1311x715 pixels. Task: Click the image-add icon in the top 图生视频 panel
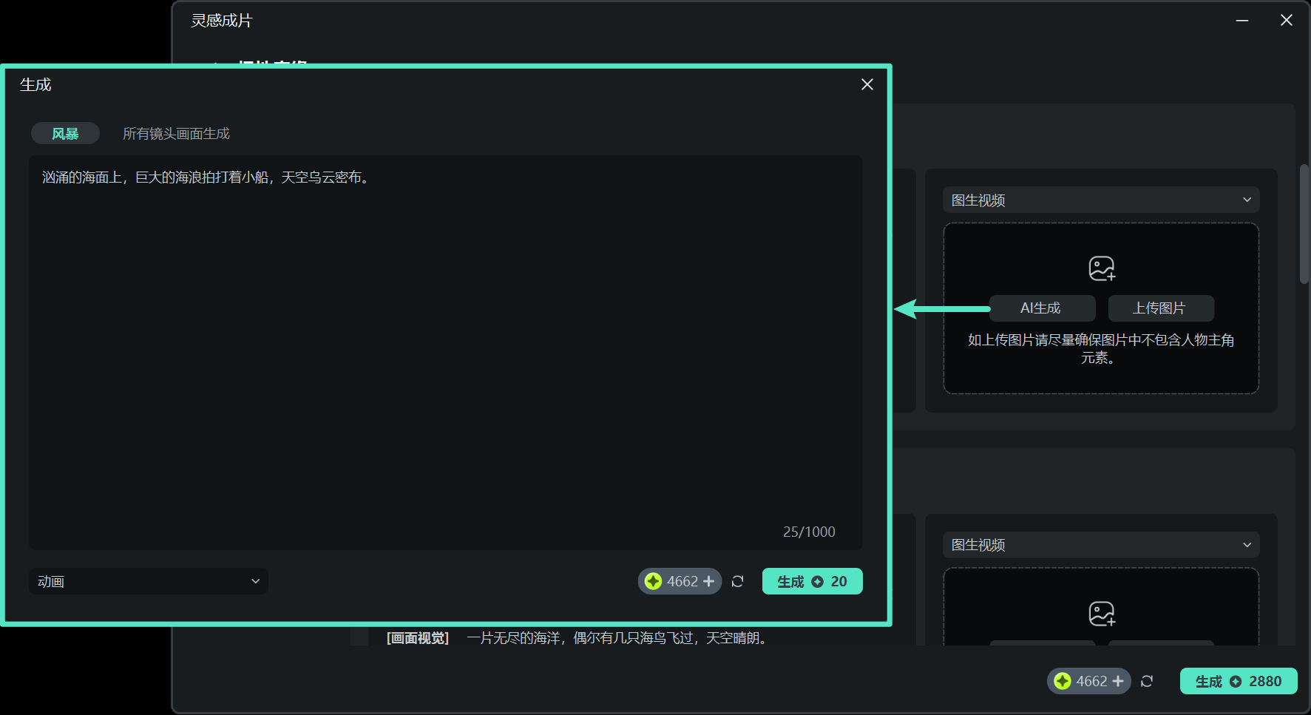point(1101,268)
